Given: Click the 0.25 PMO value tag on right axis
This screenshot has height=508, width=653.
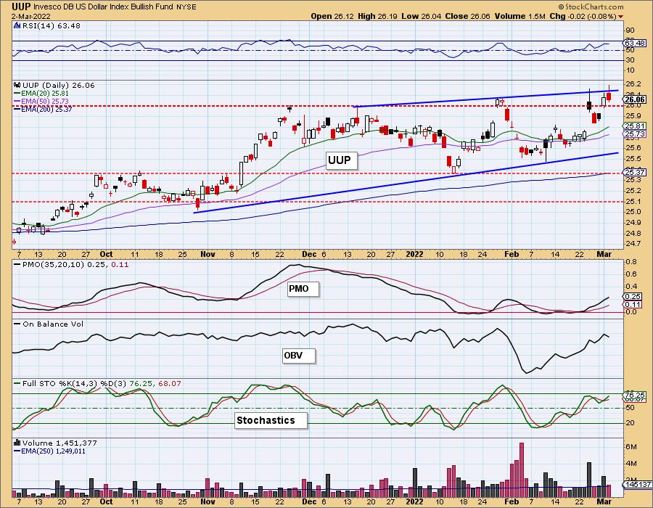Looking at the screenshot, I should tap(633, 297).
